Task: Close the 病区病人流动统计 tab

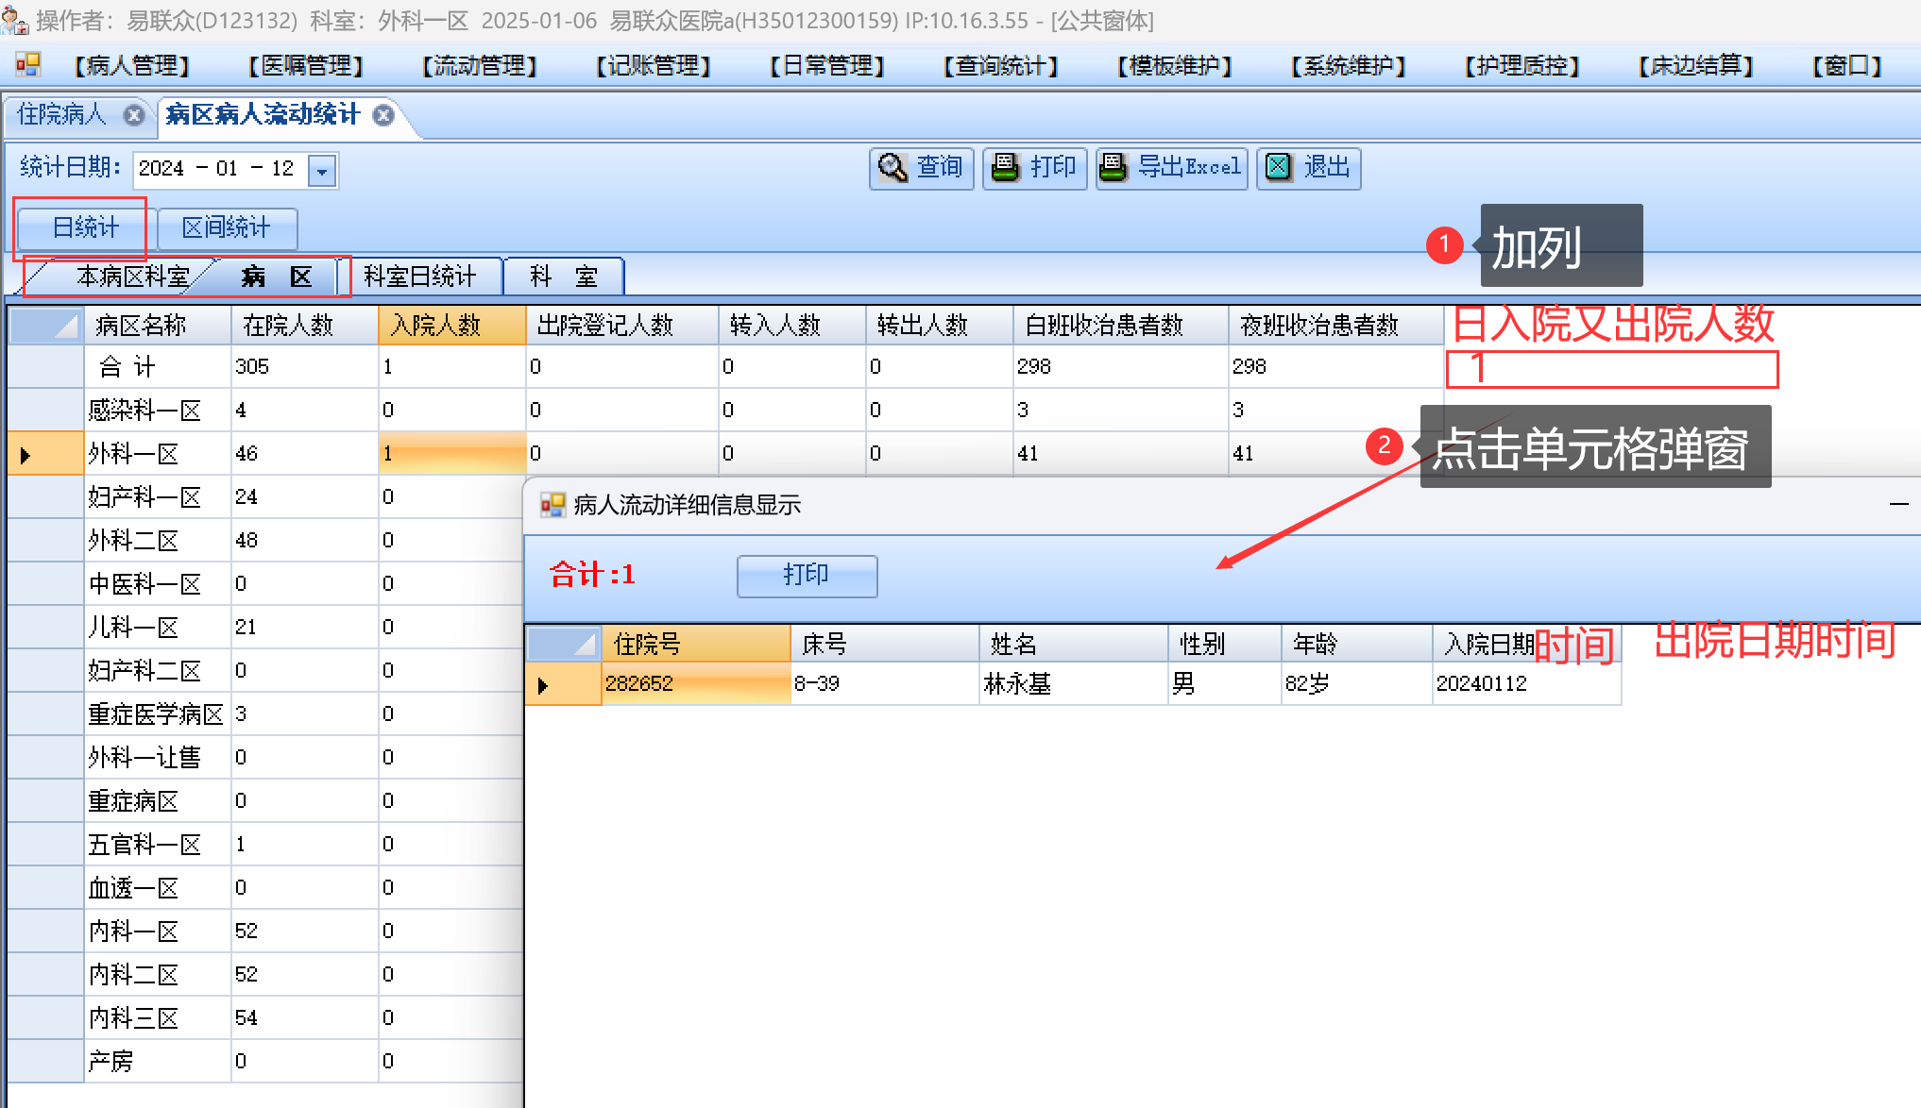Action: click(x=383, y=115)
